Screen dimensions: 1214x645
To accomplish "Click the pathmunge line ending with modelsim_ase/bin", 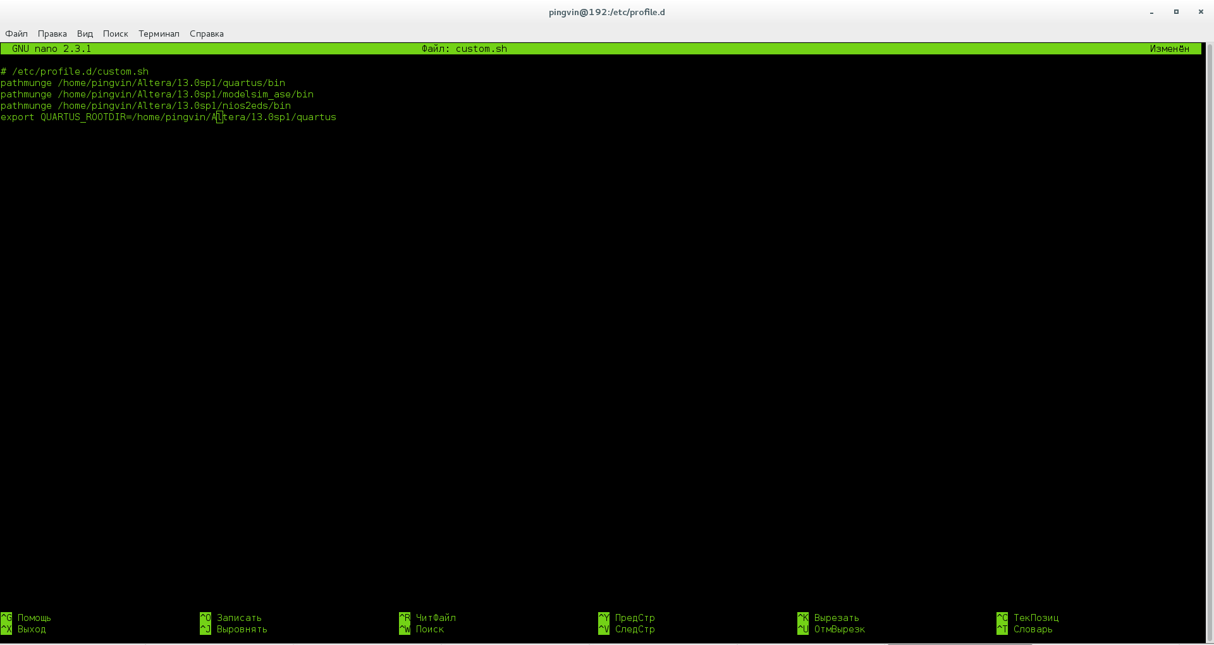I will click(157, 94).
